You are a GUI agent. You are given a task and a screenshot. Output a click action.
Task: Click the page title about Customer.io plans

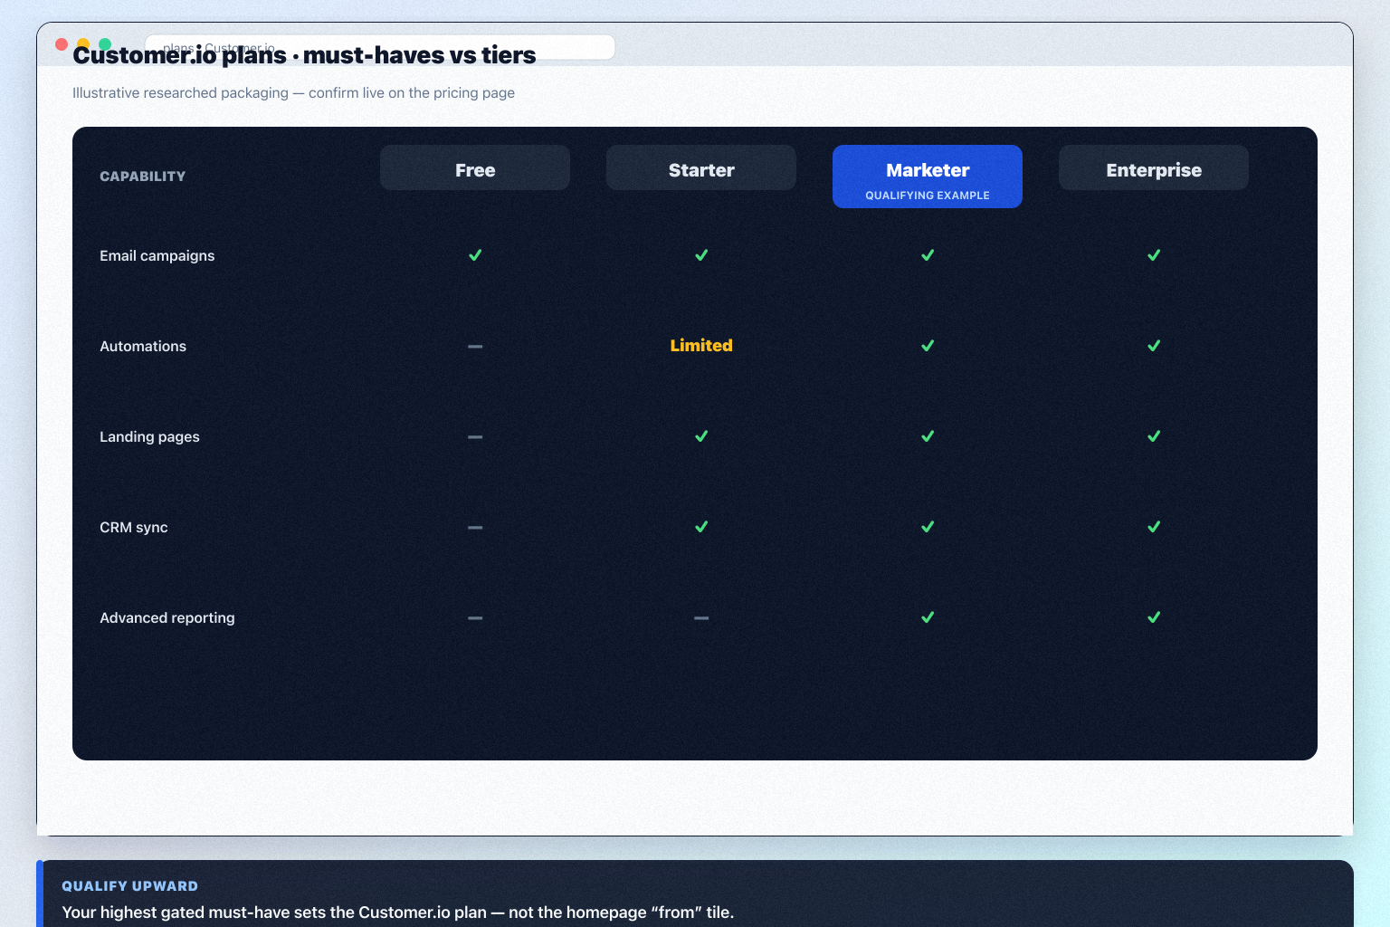click(304, 55)
